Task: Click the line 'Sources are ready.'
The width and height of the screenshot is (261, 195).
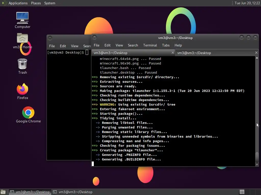Action: click(x=118, y=86)
